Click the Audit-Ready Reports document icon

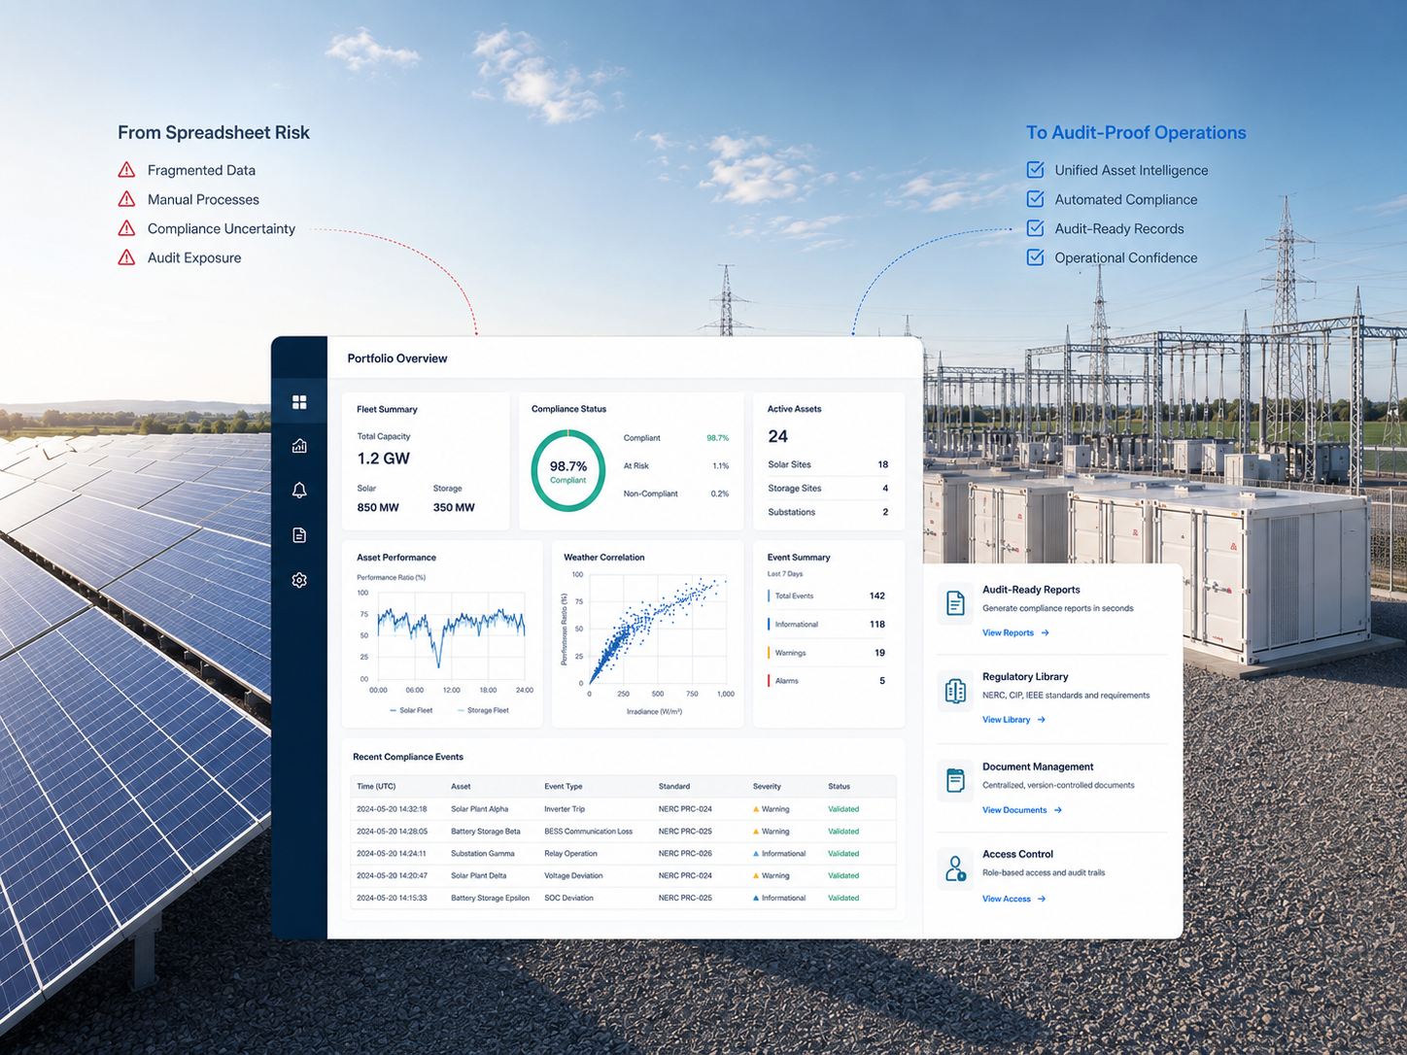[955, 603]
